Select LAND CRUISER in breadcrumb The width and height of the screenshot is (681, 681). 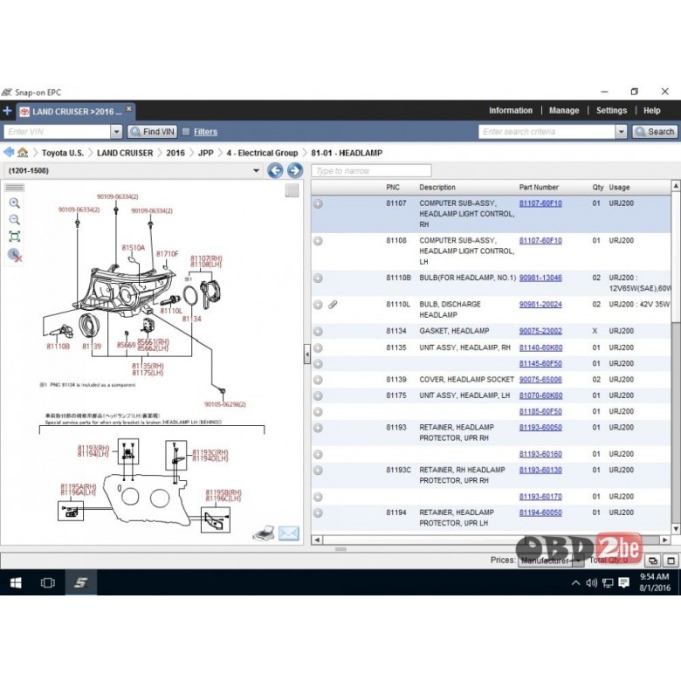125,153
